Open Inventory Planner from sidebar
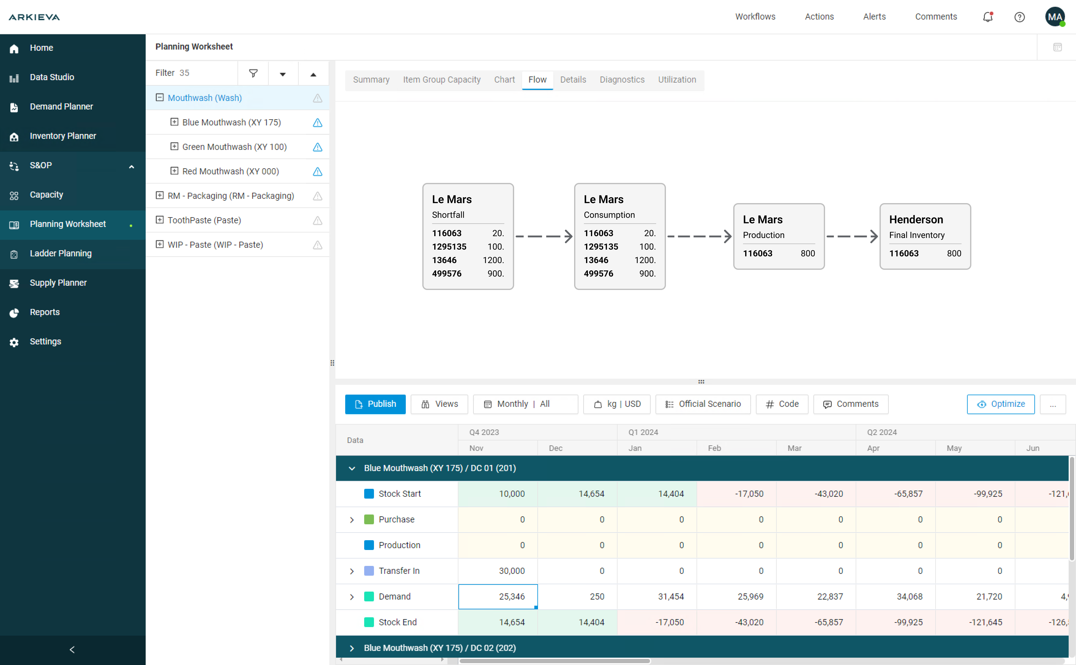The height and width of the screenshot is (665, 1076). 62,136
